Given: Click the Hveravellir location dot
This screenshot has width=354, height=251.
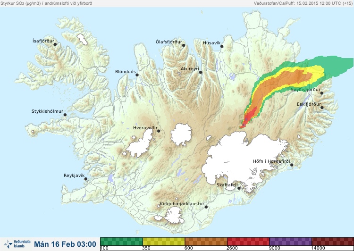Looking at the screenshot, I should click(x=159, y=131).
